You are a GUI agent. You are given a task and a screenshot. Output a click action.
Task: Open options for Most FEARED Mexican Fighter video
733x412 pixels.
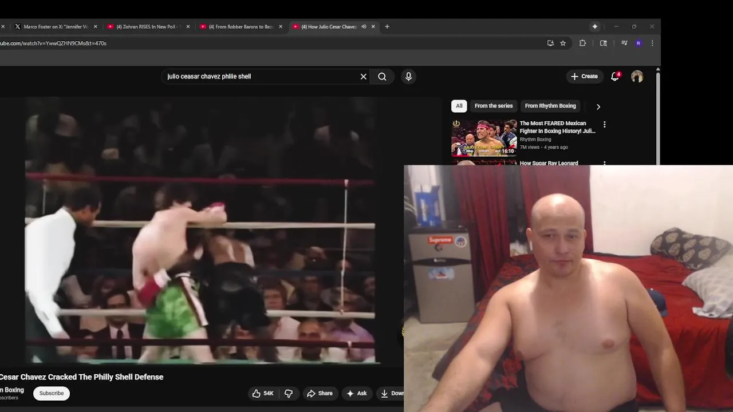(604, 124)
